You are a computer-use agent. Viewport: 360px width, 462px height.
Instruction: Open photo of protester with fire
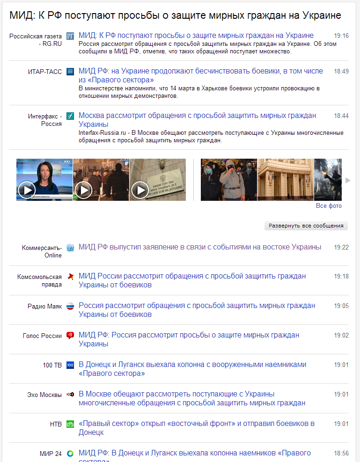point(328,180)
